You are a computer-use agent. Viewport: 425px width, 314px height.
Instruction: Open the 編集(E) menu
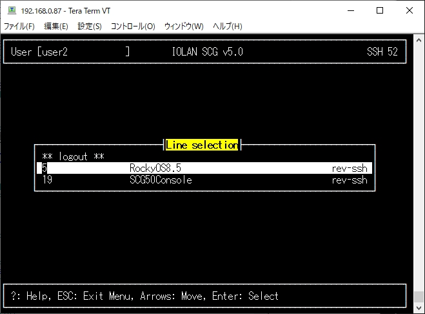pyautogui.click(x=56, y=26)
